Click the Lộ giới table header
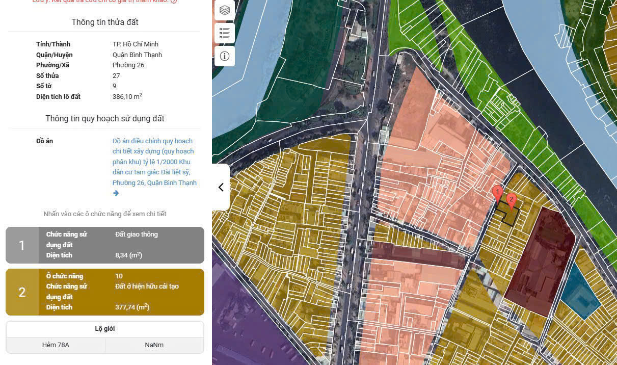The width and height of the screenshot is (617, 365). 105,329
